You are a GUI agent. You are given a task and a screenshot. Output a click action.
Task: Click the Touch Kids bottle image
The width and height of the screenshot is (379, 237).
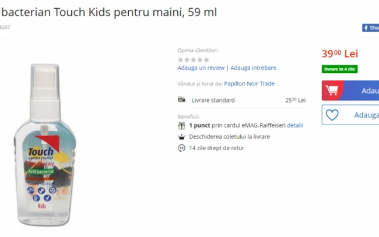click(x=45, y=145)
